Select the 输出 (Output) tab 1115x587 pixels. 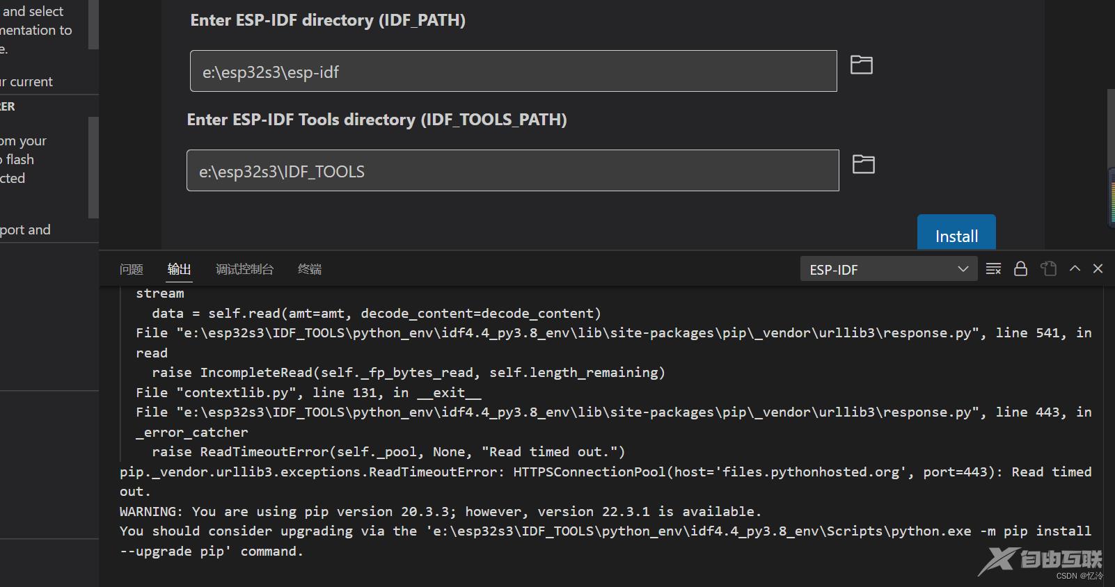pos(179,269)
